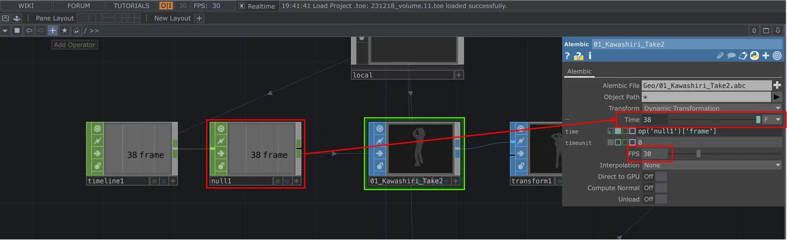Click the circular target icon in parameter header
Screen dimensions: 787x240
(x=777, y=56)
